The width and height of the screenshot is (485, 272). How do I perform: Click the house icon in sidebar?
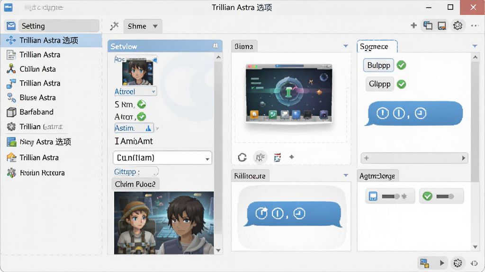11,157
